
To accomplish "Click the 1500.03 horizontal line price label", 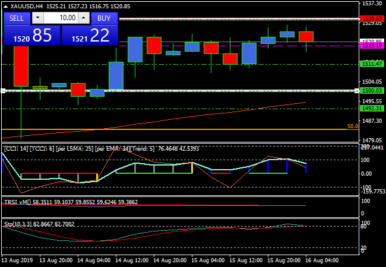I will pyautogui.click(x=371, y=90).
